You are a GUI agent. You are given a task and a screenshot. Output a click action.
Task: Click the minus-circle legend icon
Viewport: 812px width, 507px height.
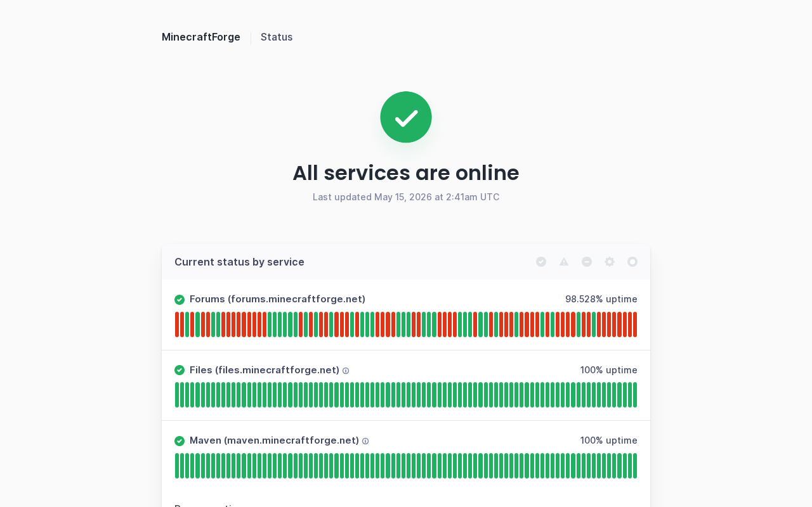pos(587,262)
